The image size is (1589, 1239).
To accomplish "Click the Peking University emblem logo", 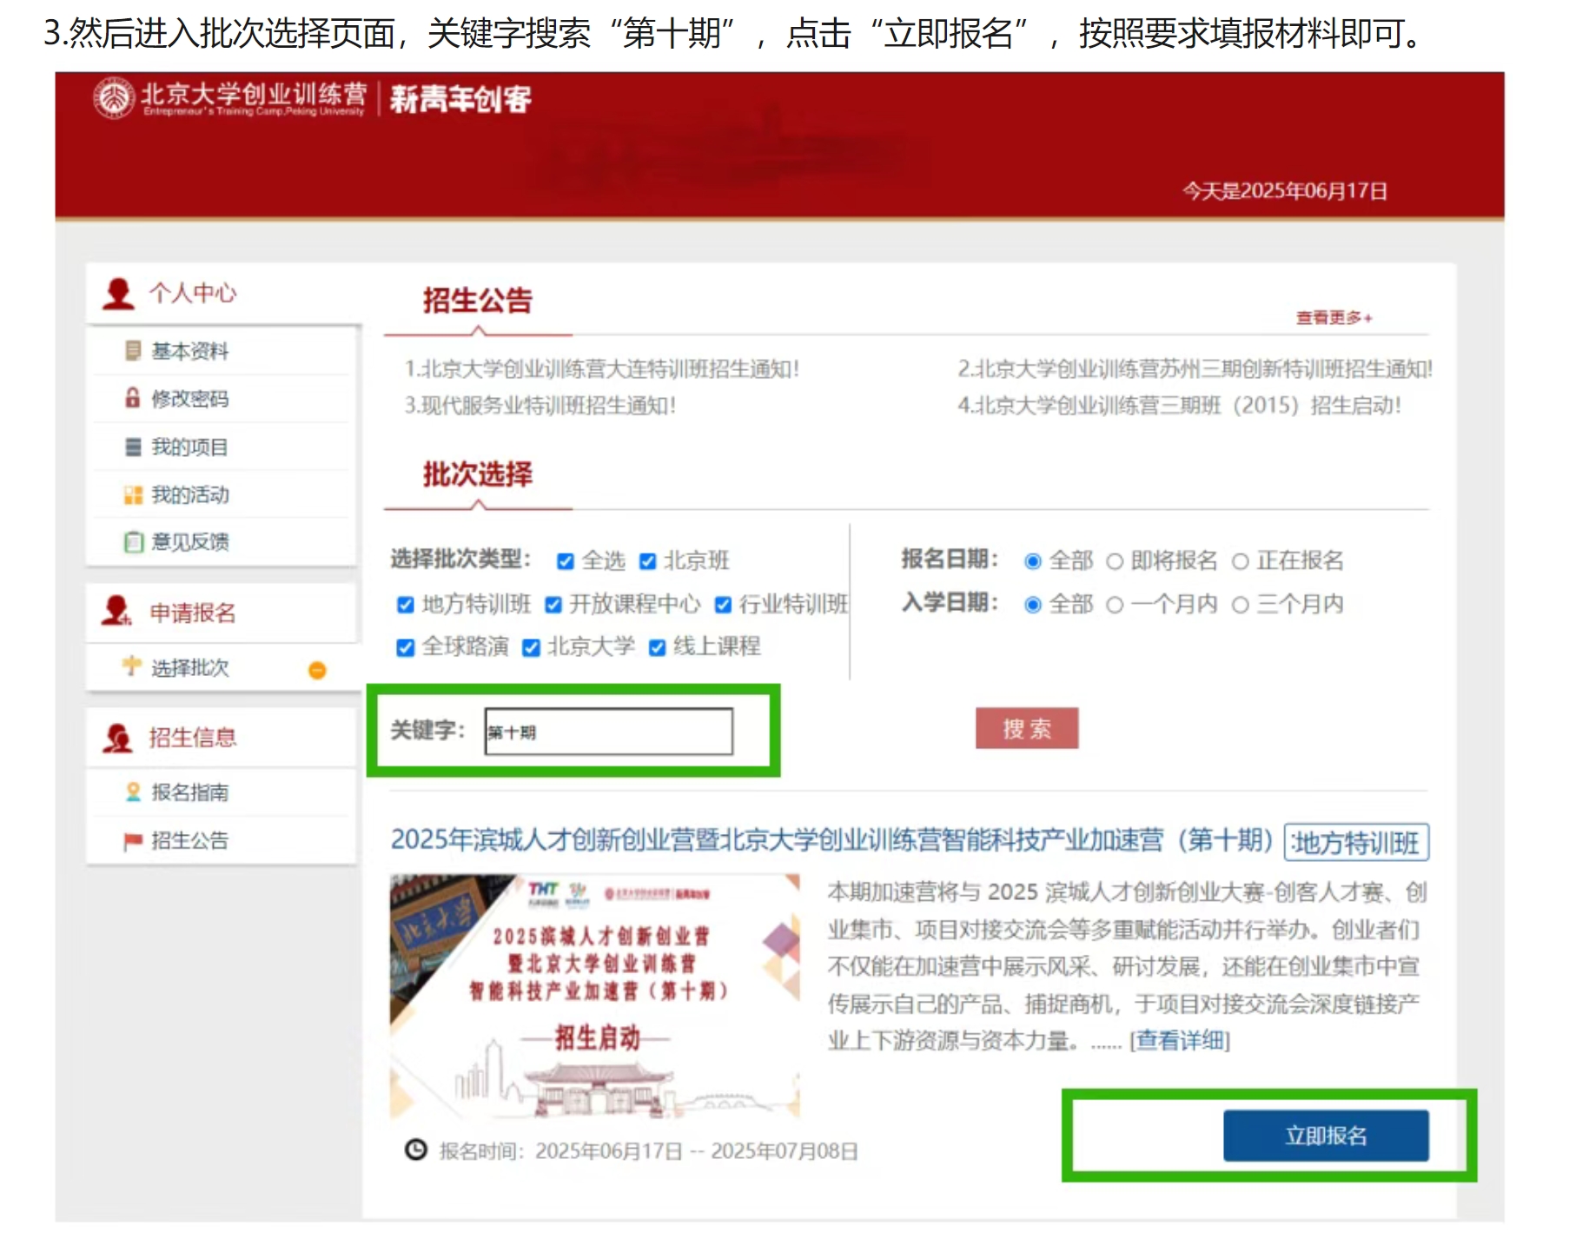I will [114, 98].
